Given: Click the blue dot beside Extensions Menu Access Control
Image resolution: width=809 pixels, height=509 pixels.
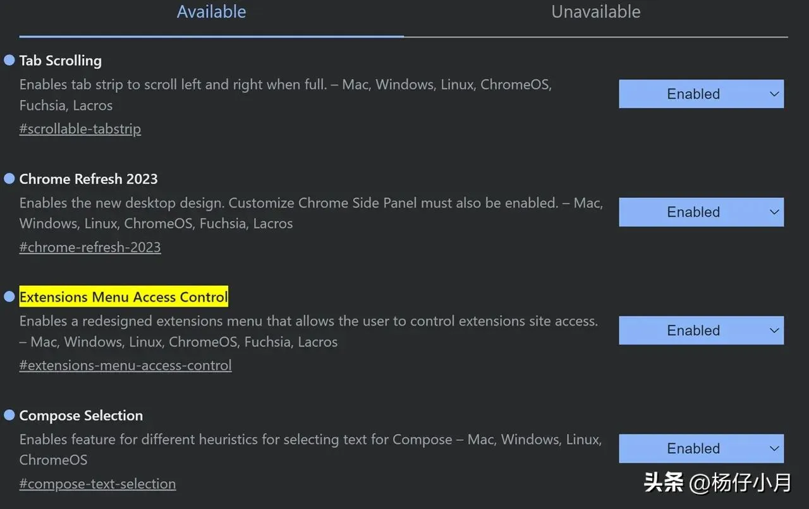Looking at the screenshot, I should [x=9, y=297].
